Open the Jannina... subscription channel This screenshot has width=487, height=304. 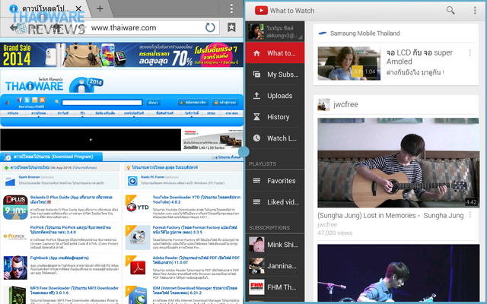click(275, 266)
